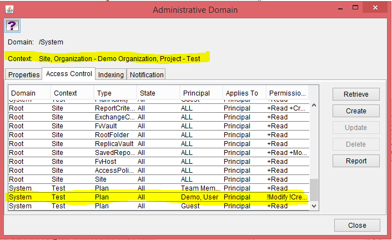Click the /System domain value
This screenshot has height=240, width=392.
51,42
